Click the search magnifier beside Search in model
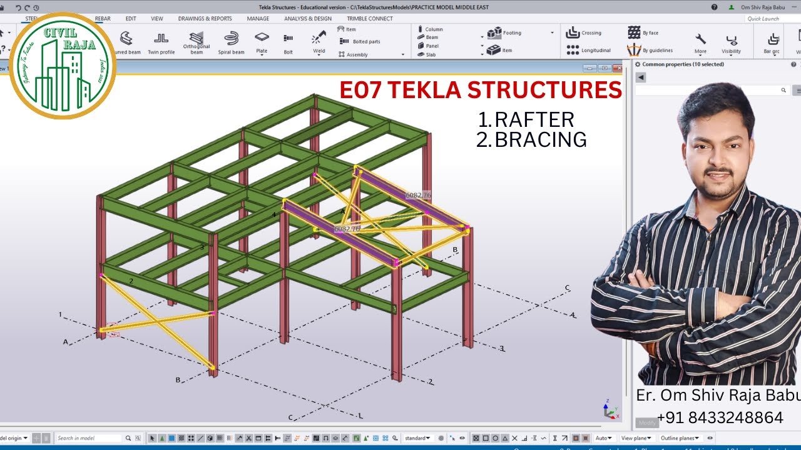 (128, 438)
